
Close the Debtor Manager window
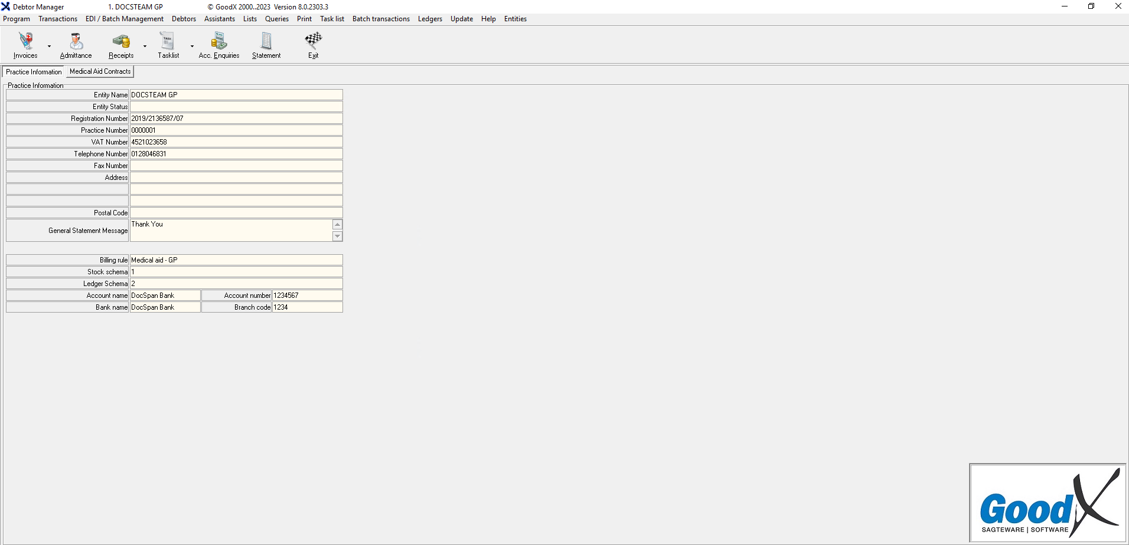point(1118,6)
